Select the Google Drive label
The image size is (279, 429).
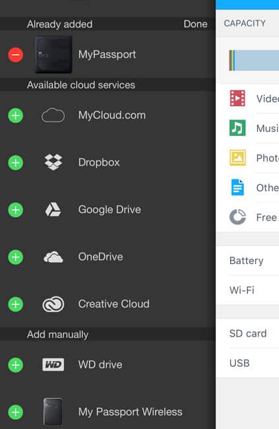pyautogui.click(x=109, y=210)
